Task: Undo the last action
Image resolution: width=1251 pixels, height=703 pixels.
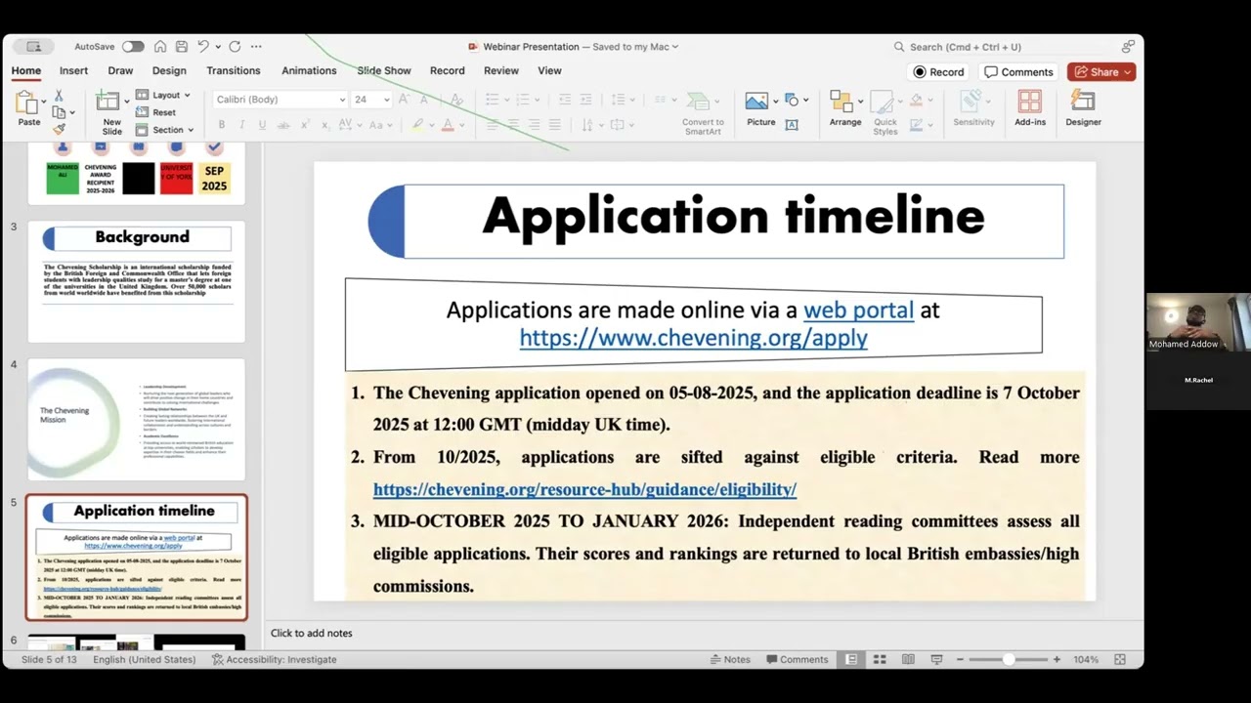Action: (x=202, y=46)
